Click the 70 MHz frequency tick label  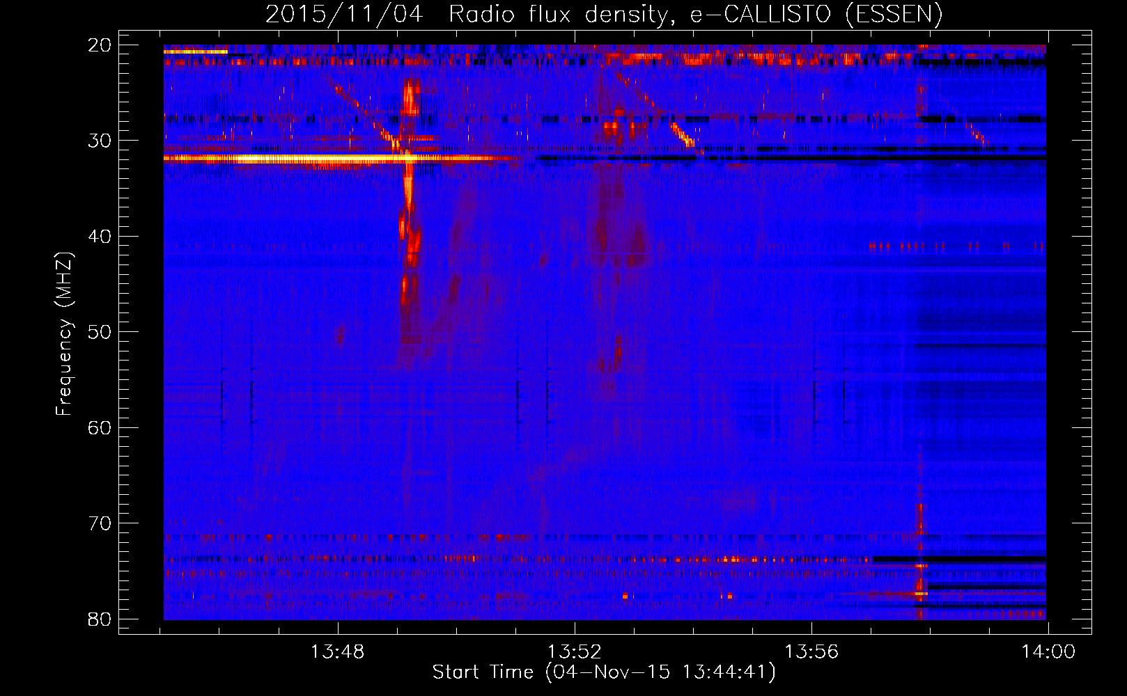click(x=100, y=523)
